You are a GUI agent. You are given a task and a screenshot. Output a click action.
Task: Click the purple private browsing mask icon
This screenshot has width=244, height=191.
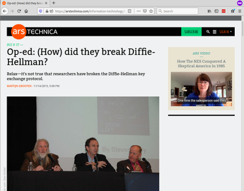coord(240,3)
